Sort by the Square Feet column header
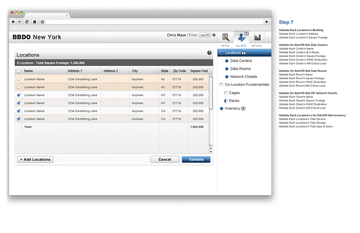 click(199, 71)
